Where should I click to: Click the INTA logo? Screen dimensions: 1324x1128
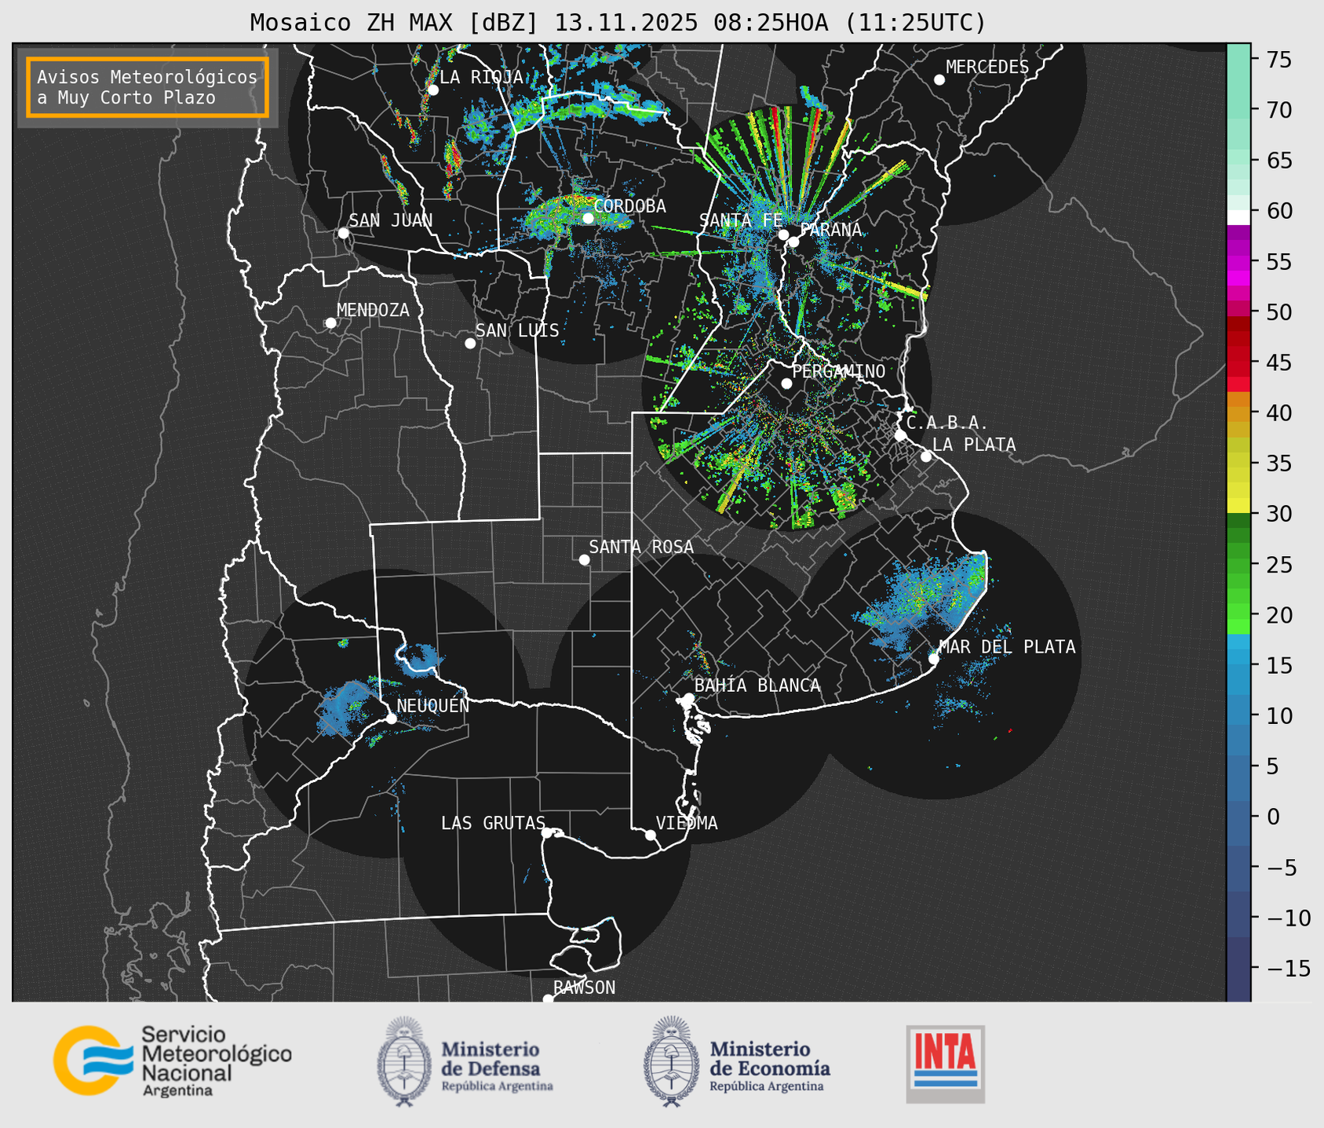coord(945,1064)
